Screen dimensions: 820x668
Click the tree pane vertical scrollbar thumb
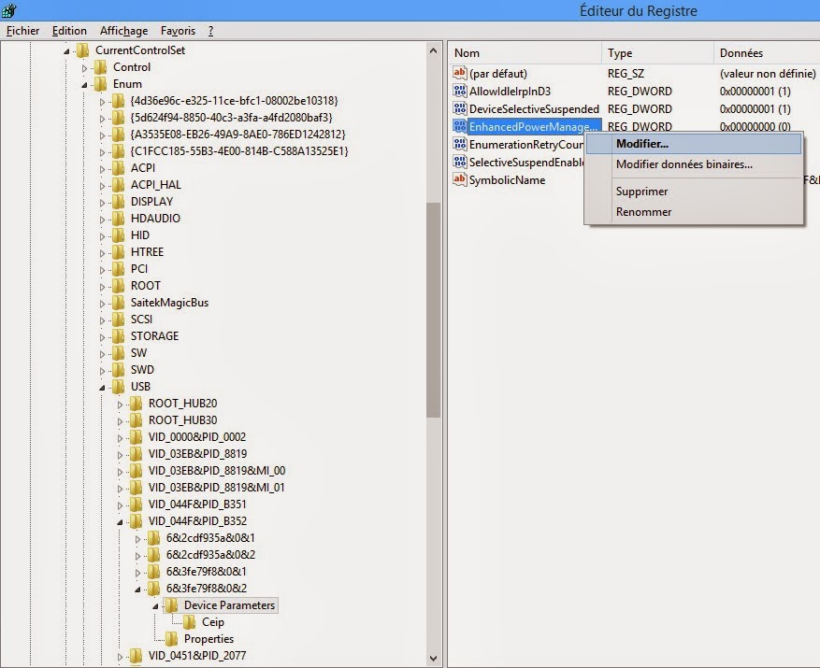point(433,310)
